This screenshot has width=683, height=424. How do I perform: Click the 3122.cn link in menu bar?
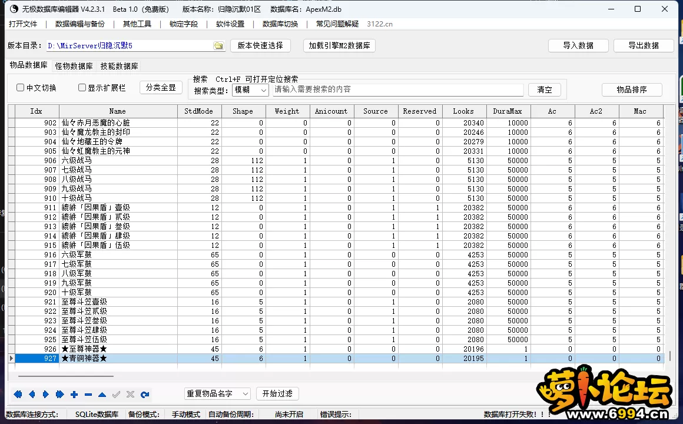pos(379,24)
